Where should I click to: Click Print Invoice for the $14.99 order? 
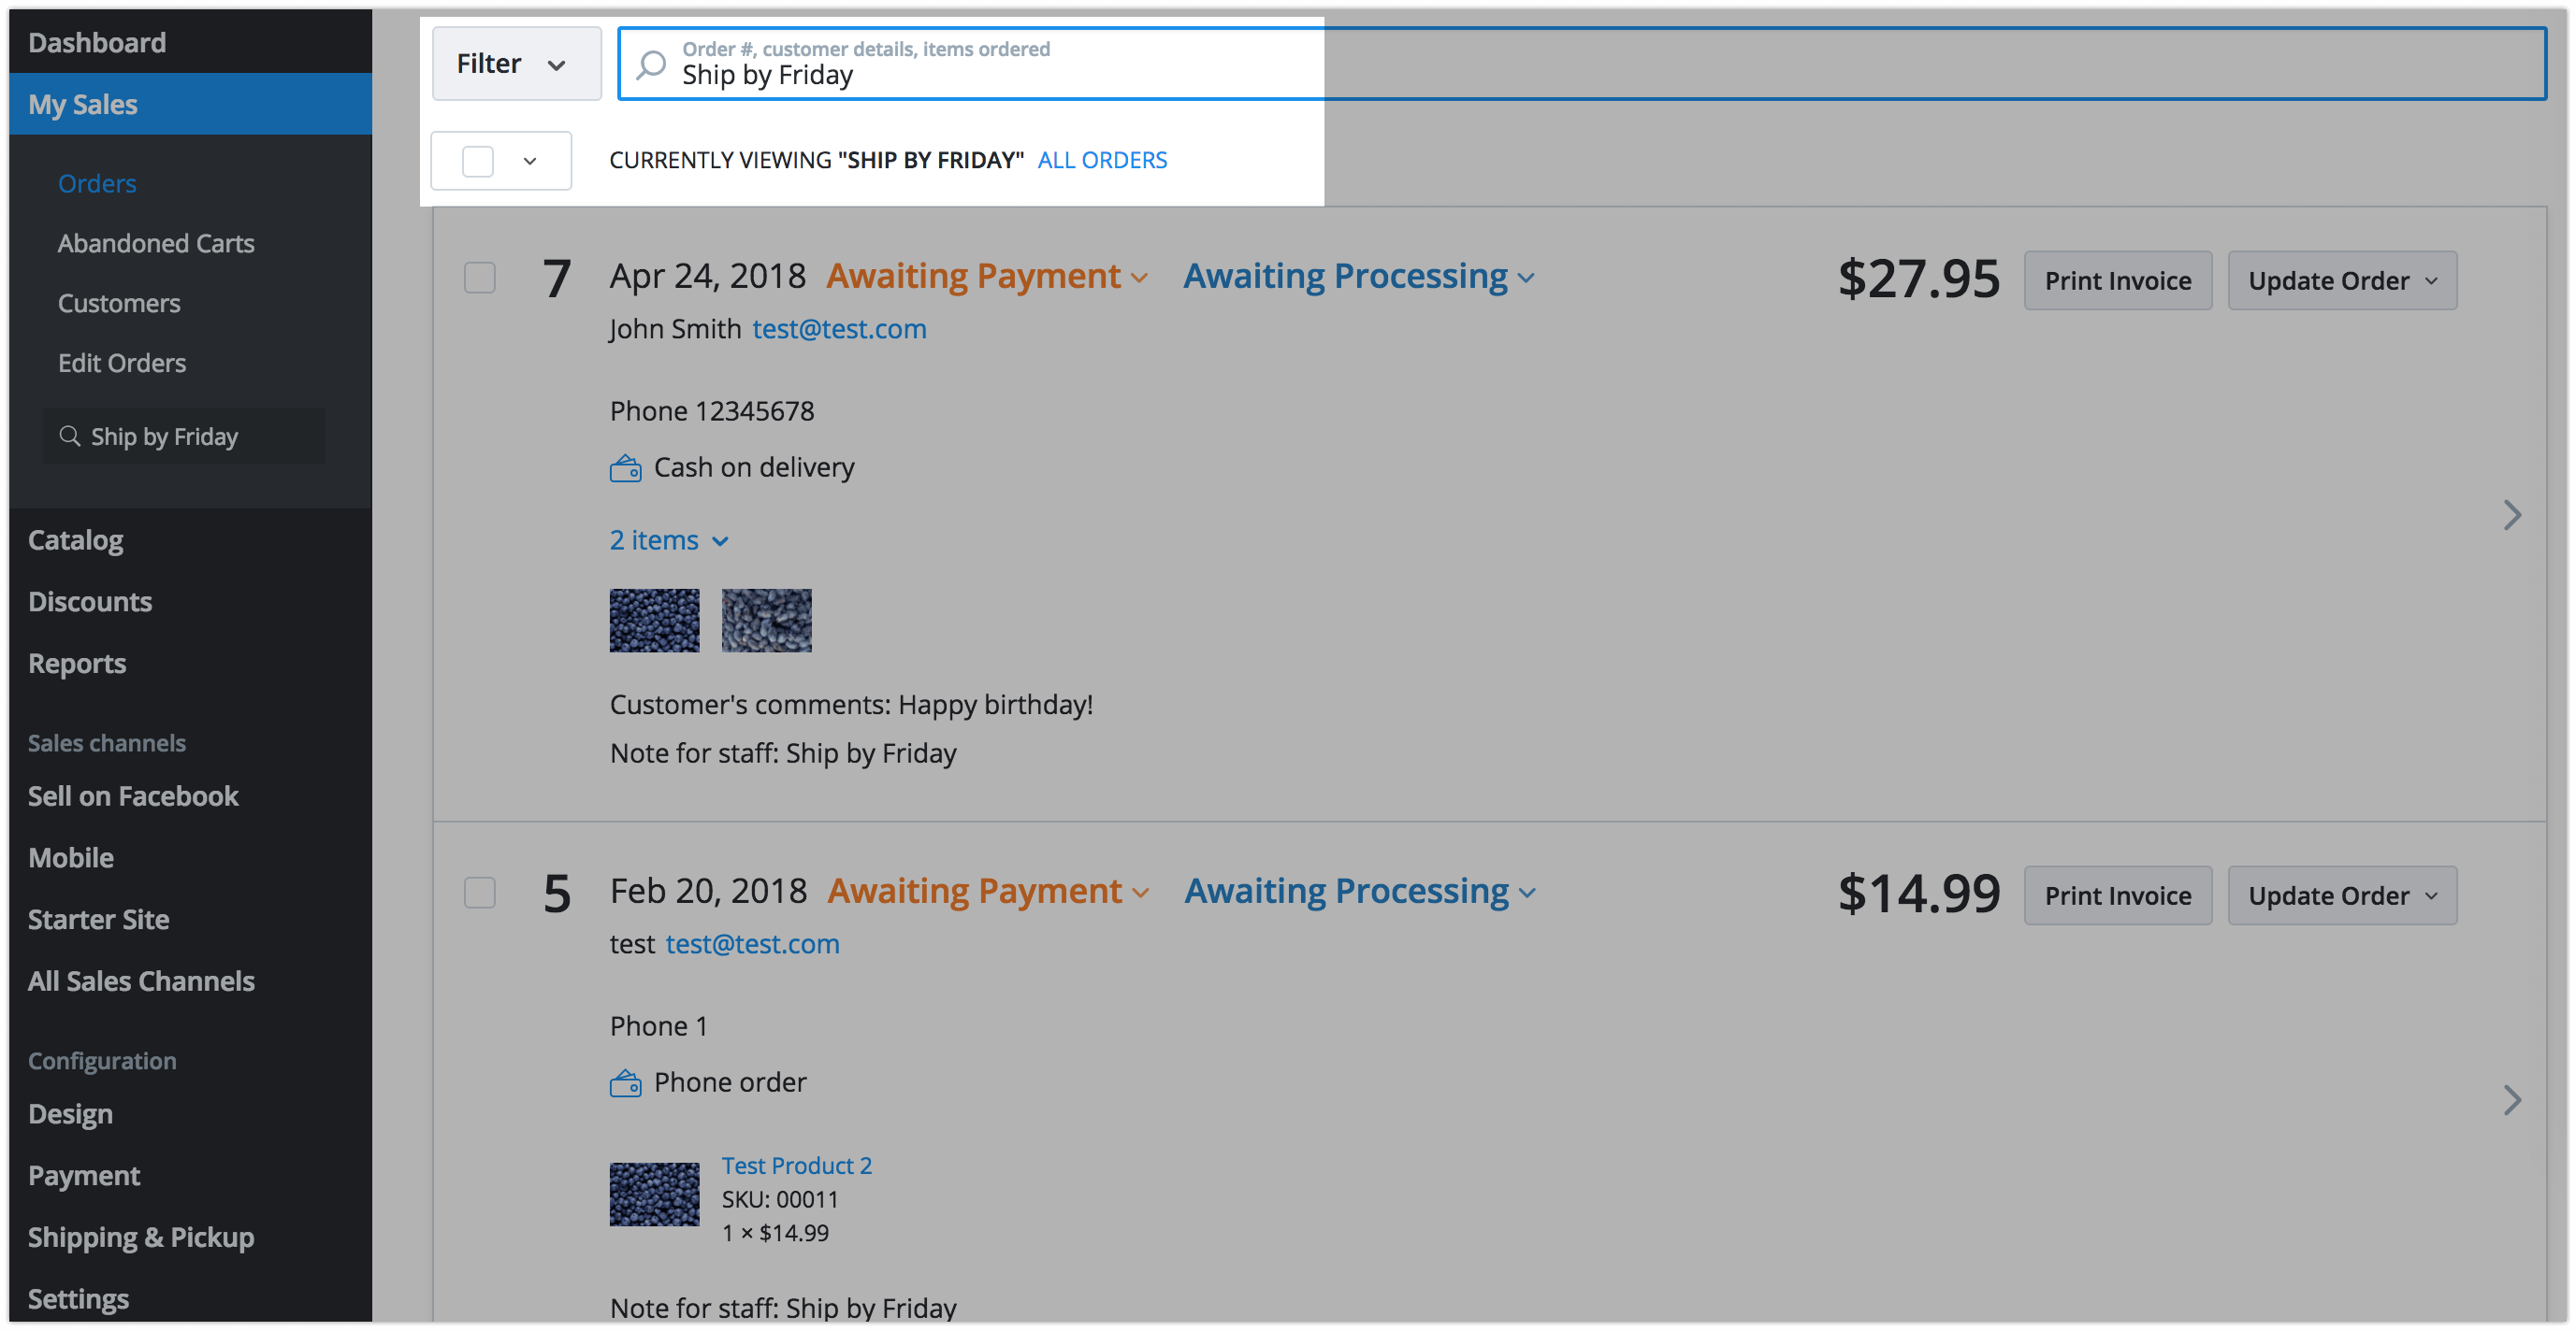[x=2118, y=895]
